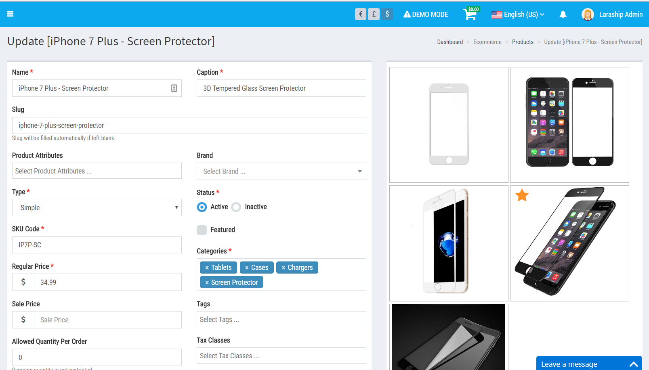649x370 pixels.
Task: Click the Regular Price input field
Action: coord(107,282)
